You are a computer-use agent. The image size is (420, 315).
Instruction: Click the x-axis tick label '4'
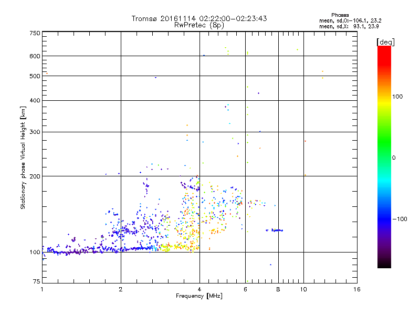point(199,289)
